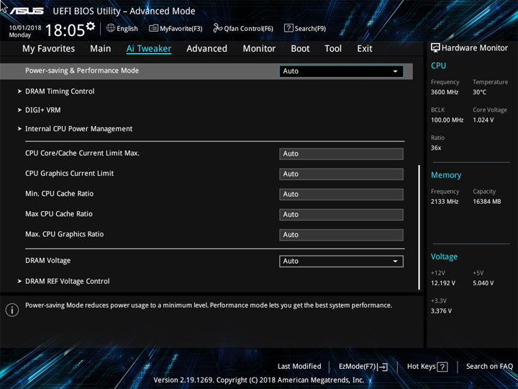
Task: Click the settings list scrollbar
Action: [419, 227]
